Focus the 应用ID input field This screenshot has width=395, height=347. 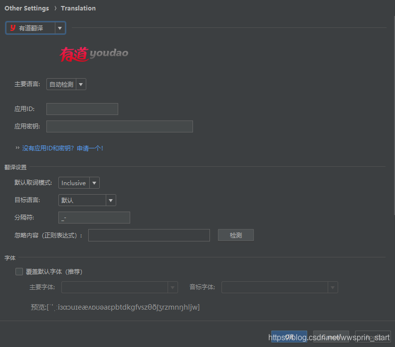pyautogui.click(x=82, y=109)
